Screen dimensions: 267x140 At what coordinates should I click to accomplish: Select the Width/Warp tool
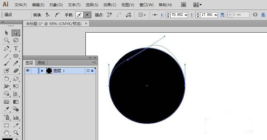(x=7, y=86)
